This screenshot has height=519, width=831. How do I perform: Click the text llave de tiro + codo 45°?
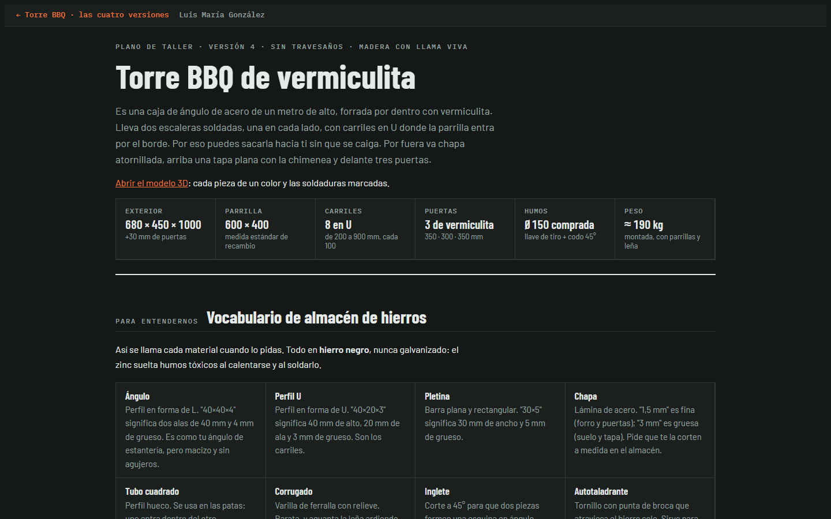[560, 237]
